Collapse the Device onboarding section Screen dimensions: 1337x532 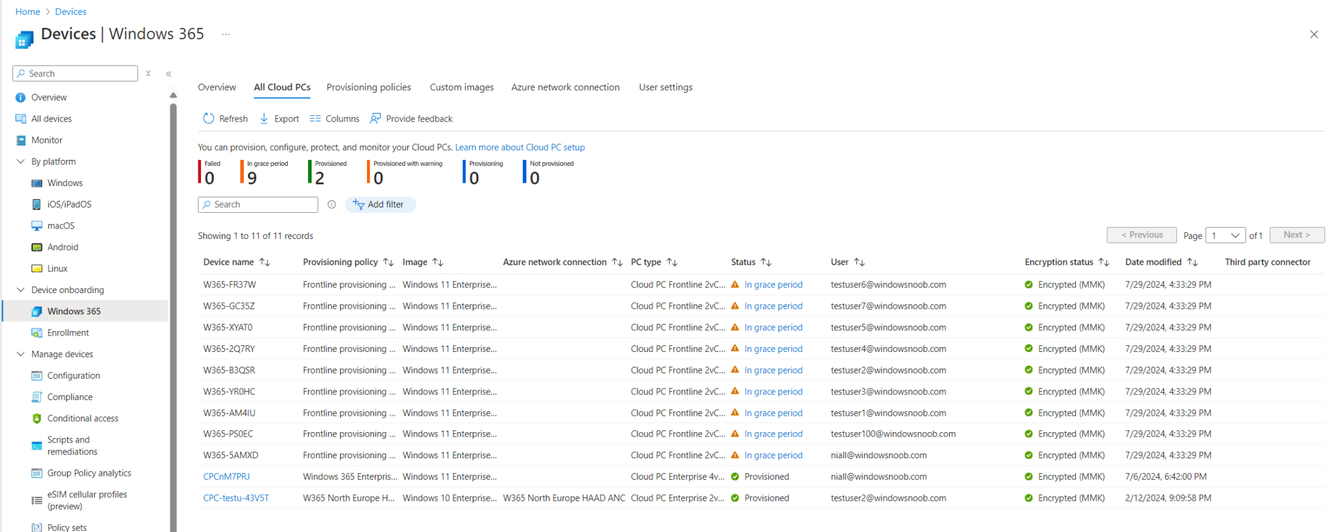(x=21, y=290)
